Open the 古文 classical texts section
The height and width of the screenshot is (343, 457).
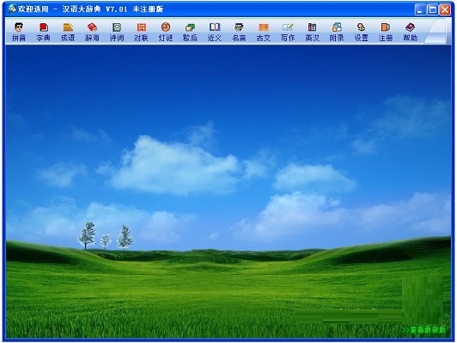(x=264, y=32)
